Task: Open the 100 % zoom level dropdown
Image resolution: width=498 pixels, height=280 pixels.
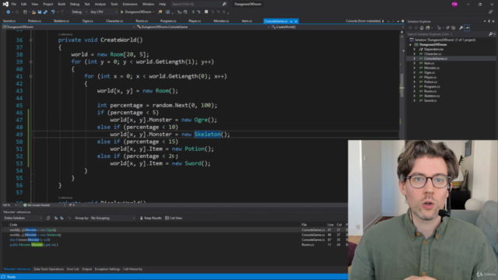Action: point(9,205)
